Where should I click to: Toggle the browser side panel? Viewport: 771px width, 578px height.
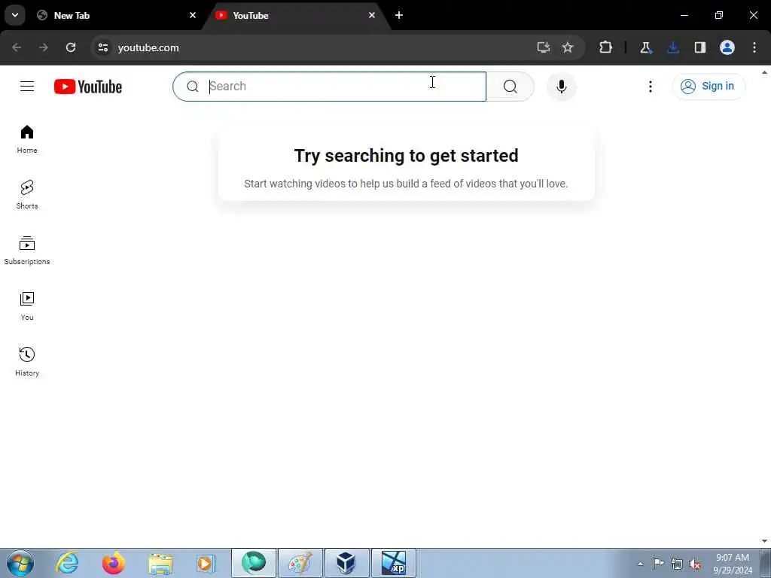pyautogui.click(x=700, y=47)
